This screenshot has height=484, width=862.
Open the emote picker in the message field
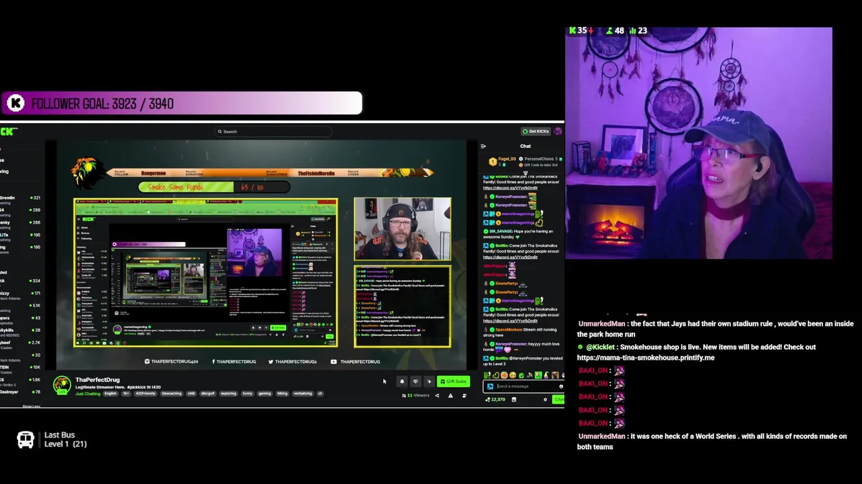561,387
